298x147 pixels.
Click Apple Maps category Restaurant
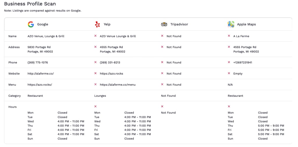(x=235, y=96)
